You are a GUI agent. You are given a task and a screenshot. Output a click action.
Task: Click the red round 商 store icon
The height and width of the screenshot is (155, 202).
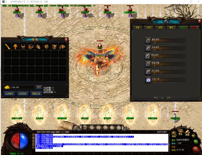click(196, 149)
